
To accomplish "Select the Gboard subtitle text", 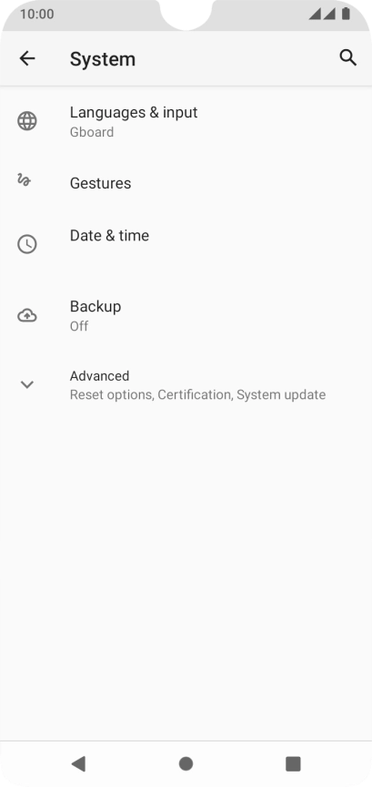I will (x=92, y=132).
